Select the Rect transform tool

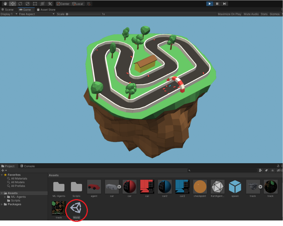35,4
